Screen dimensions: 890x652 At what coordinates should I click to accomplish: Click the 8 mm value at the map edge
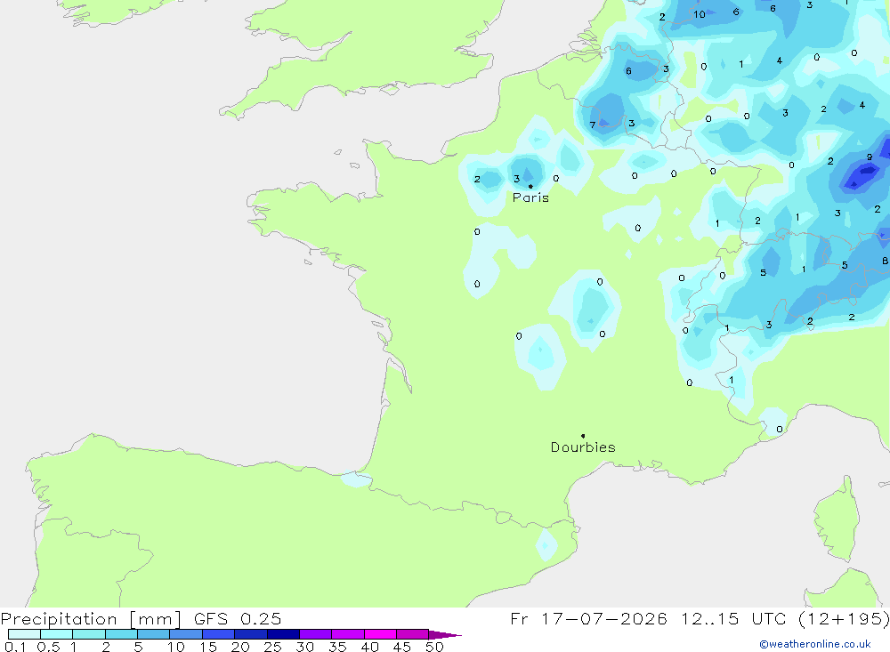coord(885,261)
